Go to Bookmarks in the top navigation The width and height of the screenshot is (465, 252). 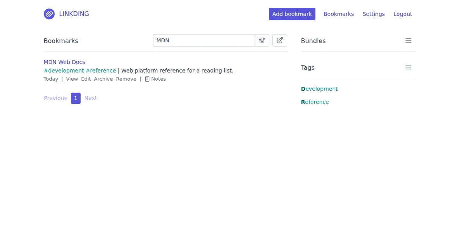click(x=339, y=14)
